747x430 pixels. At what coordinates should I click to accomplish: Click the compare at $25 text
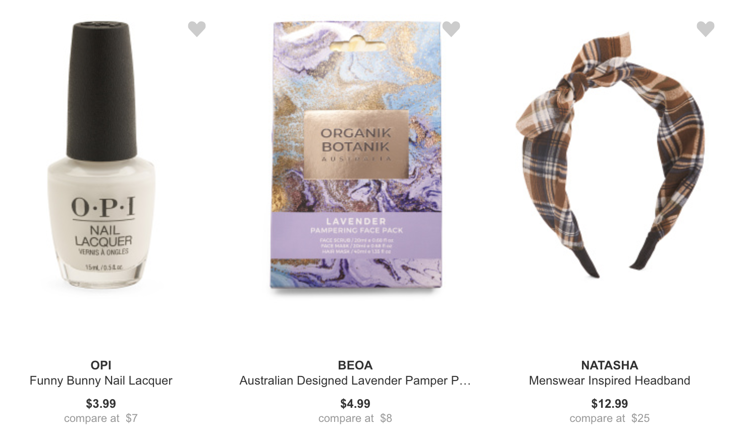click(610, 418)
